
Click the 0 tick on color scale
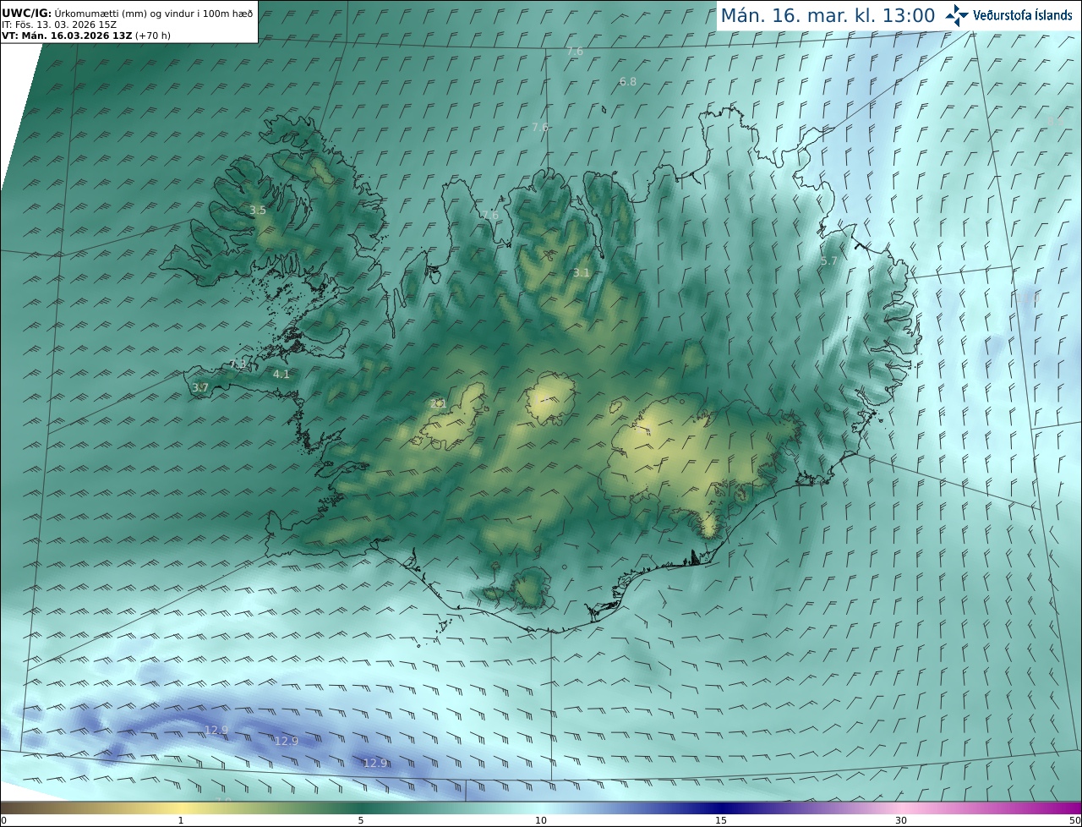3,820
